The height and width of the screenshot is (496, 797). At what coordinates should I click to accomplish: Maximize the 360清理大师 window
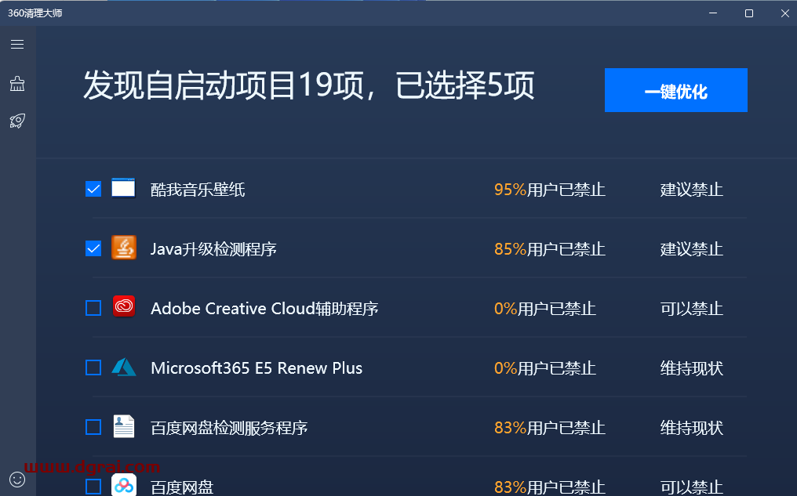point(748,13)
